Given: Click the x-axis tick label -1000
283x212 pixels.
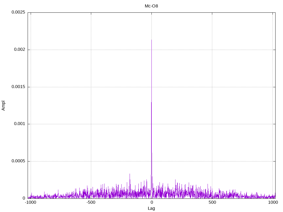Looking at the screenshot, I should tap(30, 202).
